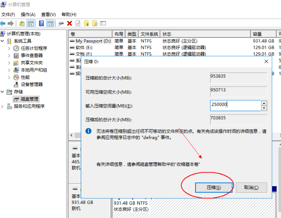
Task: Click the red X delete toolbar icon
Action: [70, 23]
